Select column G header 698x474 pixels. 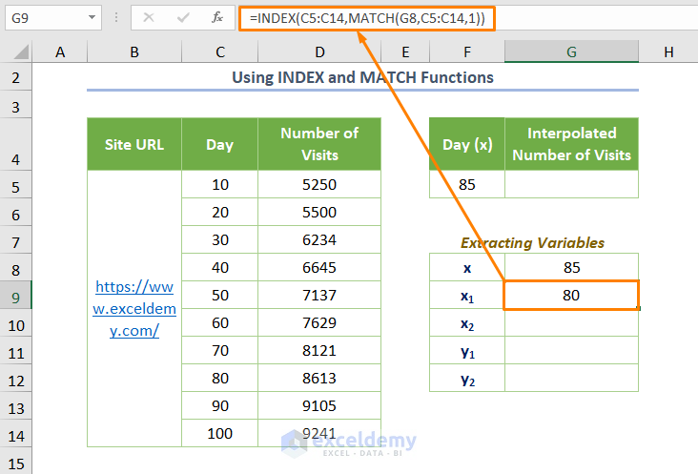pos(571,52)
